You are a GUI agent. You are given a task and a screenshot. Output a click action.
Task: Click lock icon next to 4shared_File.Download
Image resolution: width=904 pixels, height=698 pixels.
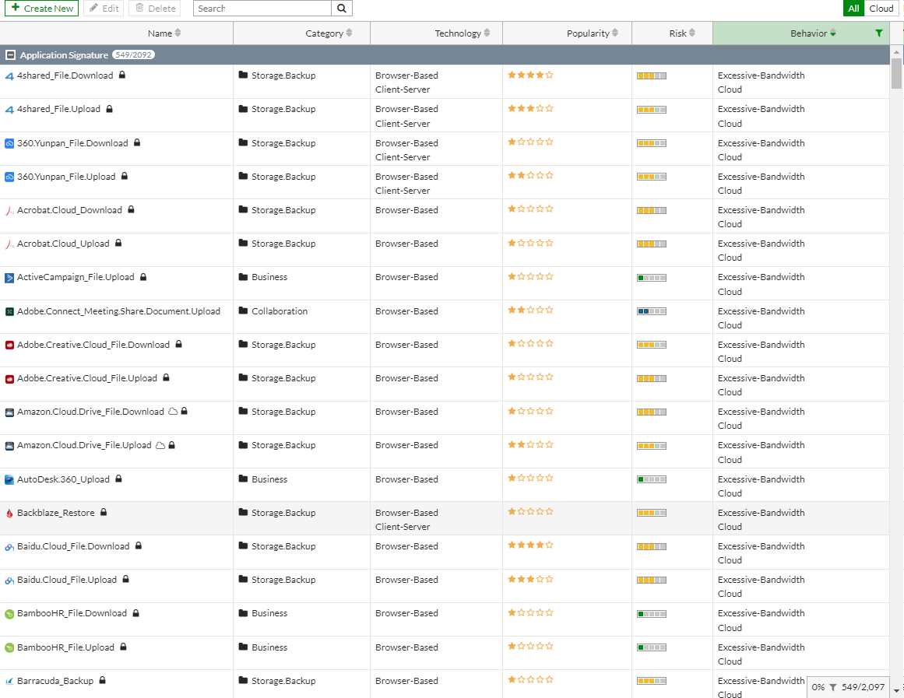[122, 75]
